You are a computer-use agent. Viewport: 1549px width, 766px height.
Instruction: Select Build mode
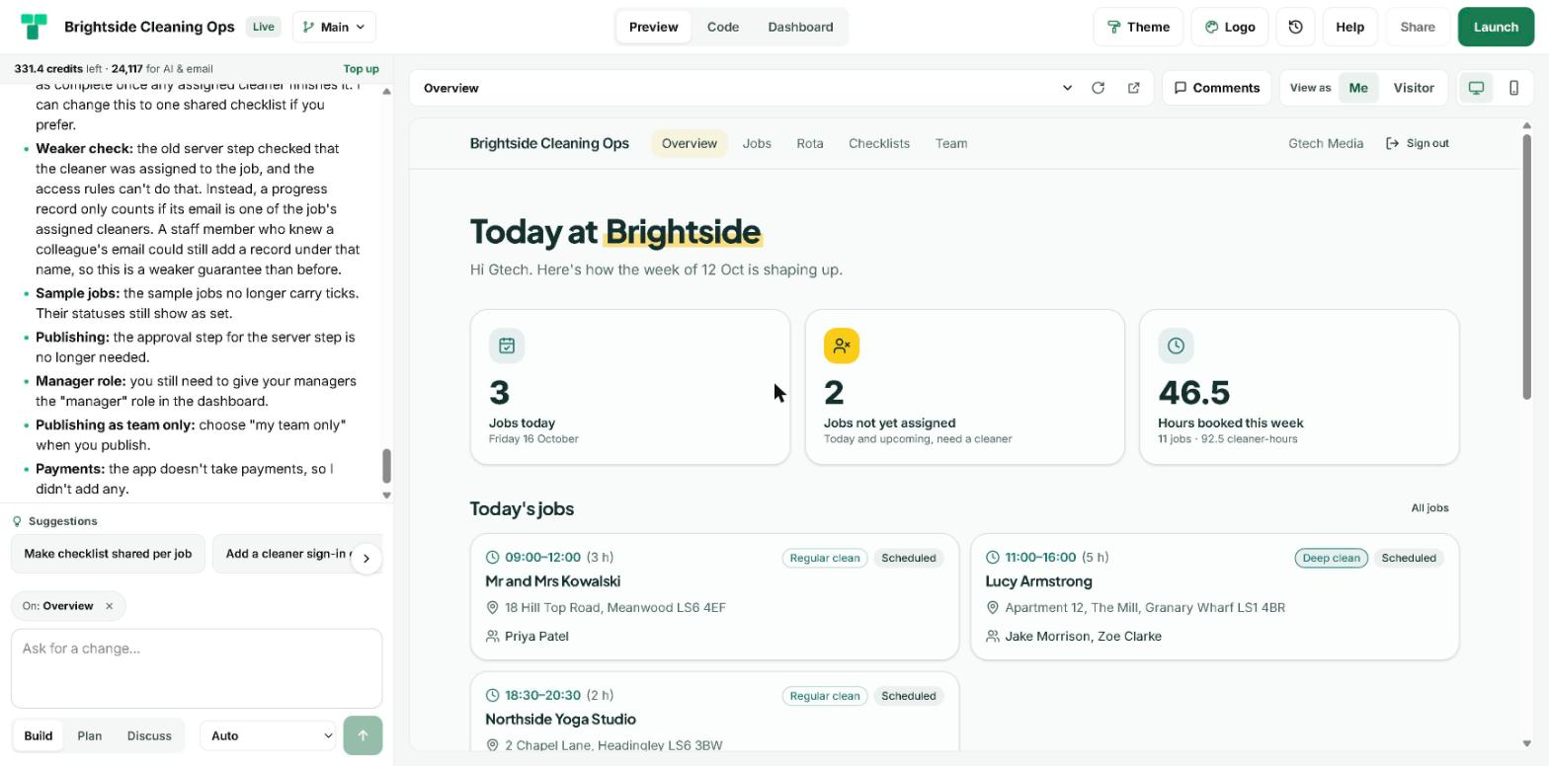pyautogui.click(x=39, y=735)
